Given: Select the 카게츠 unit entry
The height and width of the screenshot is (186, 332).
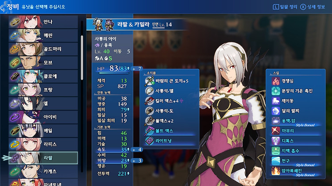Looking at the screenshot, I should click(x=43, y=171).
